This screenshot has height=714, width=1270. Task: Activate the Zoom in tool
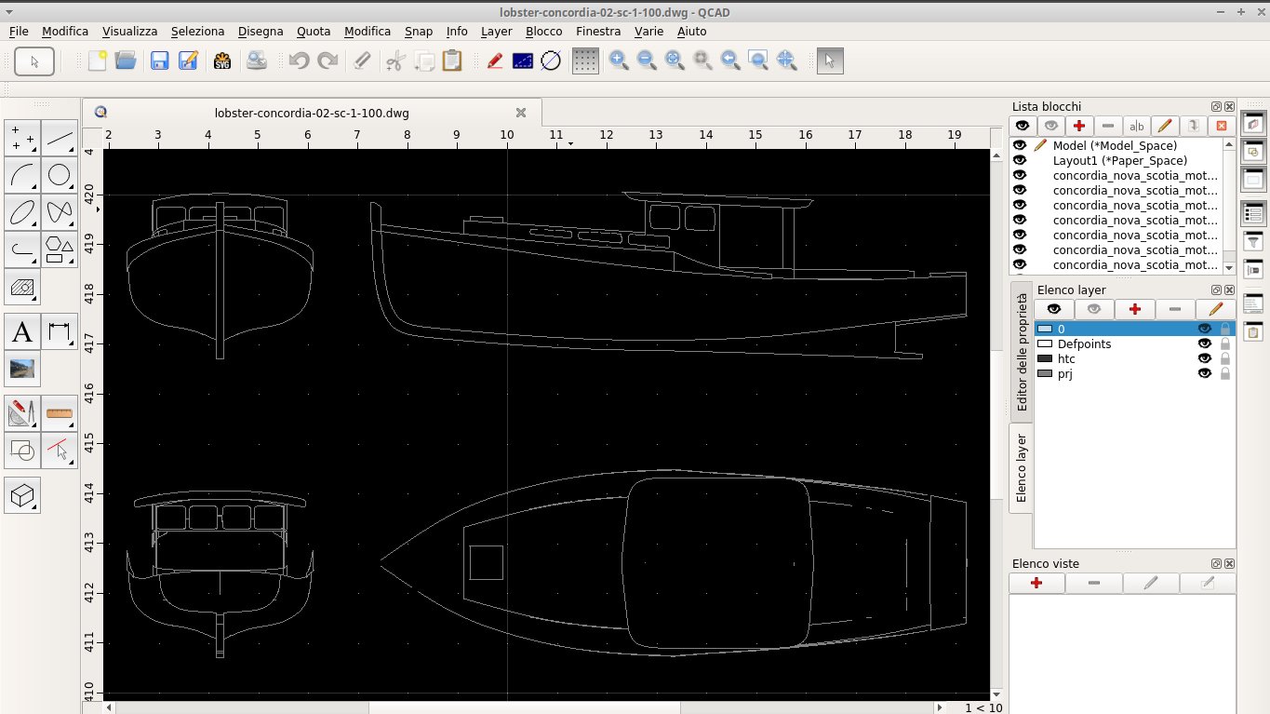(617, 60)
